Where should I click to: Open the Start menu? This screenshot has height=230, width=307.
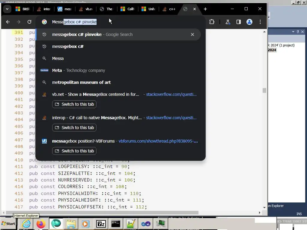pos(8,224)
